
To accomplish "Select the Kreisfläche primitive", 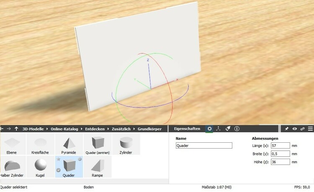I will point(40,144).
